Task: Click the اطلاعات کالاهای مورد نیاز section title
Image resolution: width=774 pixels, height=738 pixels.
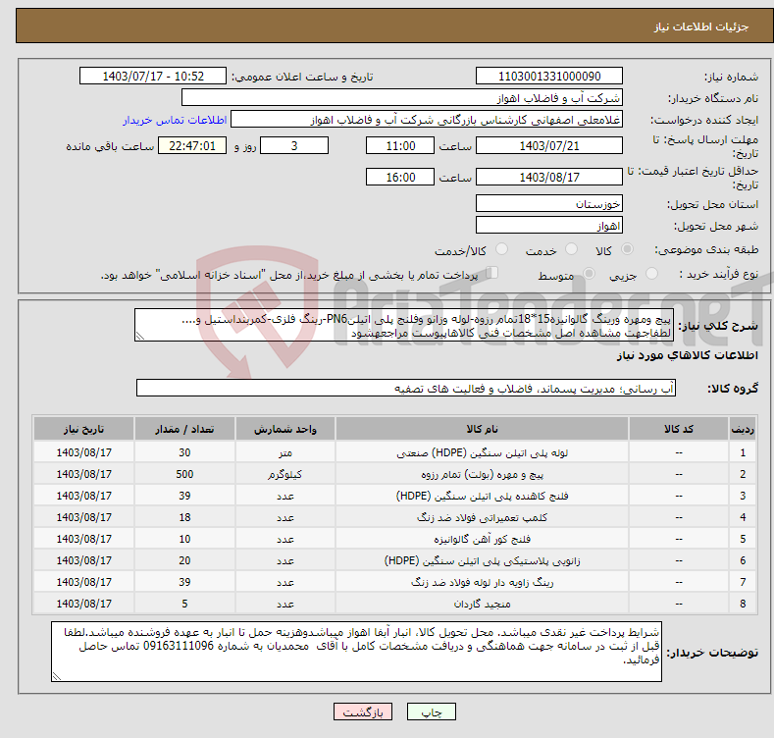Action: (687, 355)
